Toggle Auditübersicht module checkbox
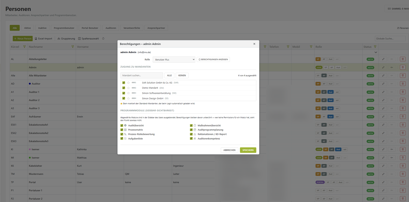Image resolution: width=409 pixels, height=202 pixels. (122, 125)
